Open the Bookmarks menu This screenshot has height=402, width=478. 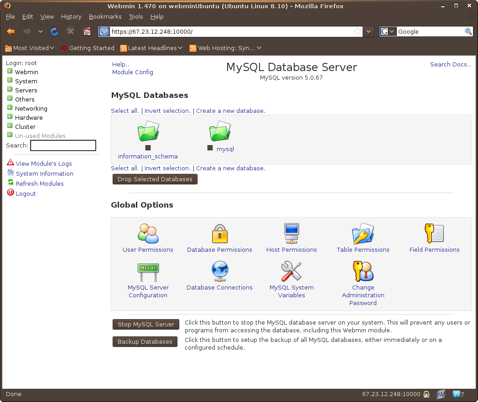[x=105, y=17]
